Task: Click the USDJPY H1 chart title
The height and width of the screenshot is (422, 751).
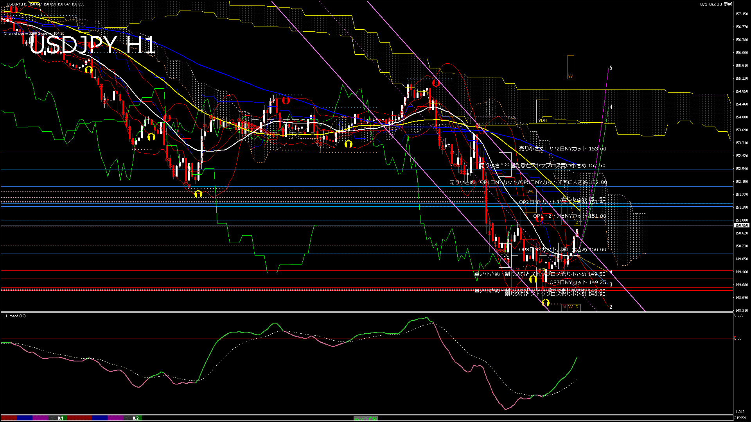Action: click(92, 46)
